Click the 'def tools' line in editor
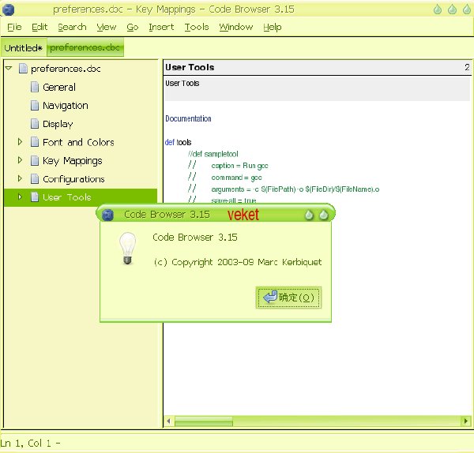Viewport: 474px width, 453px height. click(178, 142)
